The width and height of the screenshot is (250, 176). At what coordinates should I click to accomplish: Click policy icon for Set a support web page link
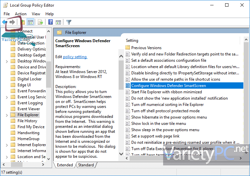point(128,136)
